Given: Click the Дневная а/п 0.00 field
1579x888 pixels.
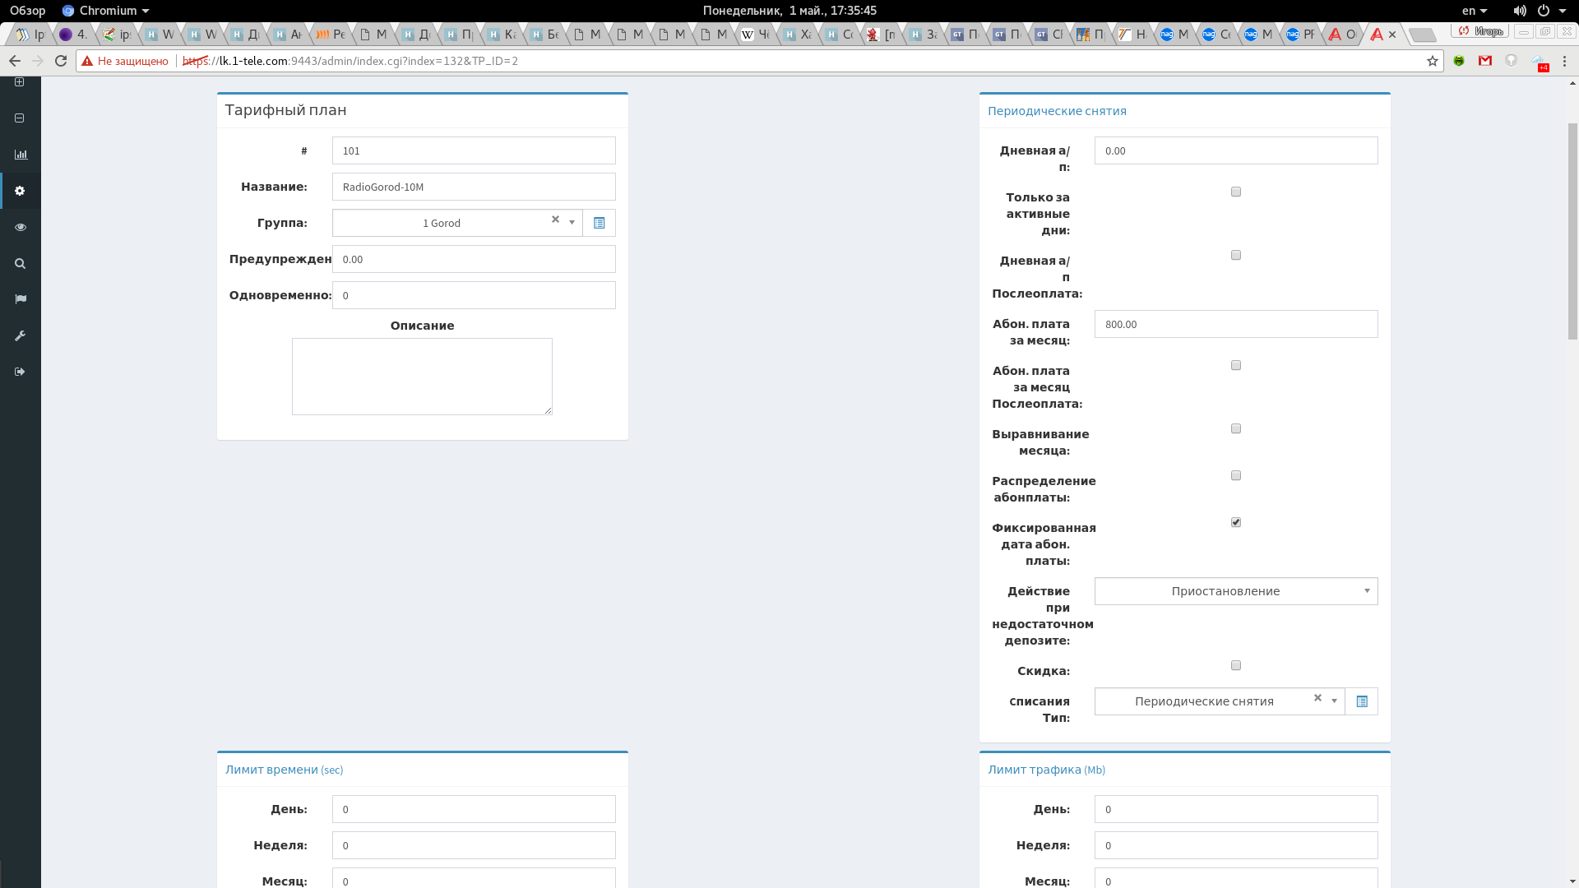Looking at the screenshot, I should point(1236,150).
